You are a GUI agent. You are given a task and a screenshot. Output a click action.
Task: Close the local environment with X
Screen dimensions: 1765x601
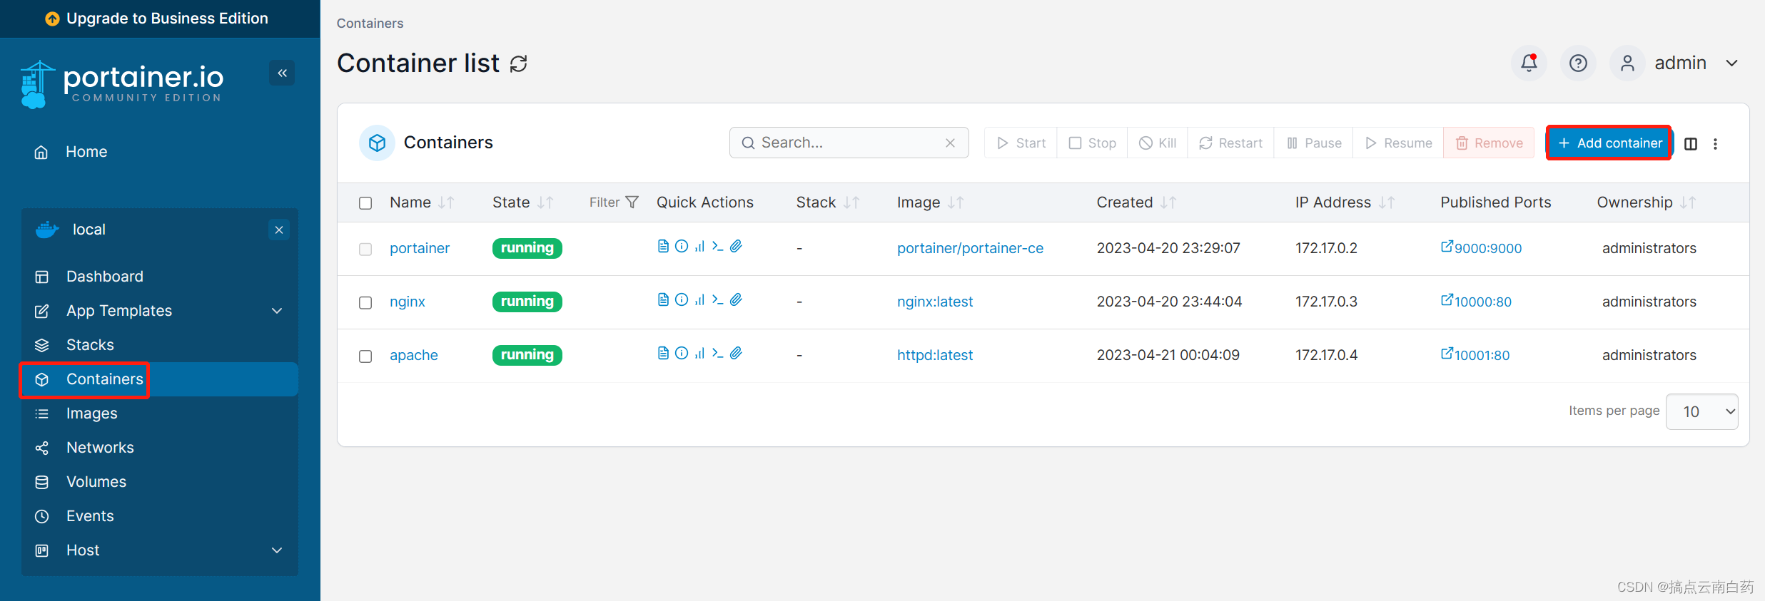(x=279, y=230)
